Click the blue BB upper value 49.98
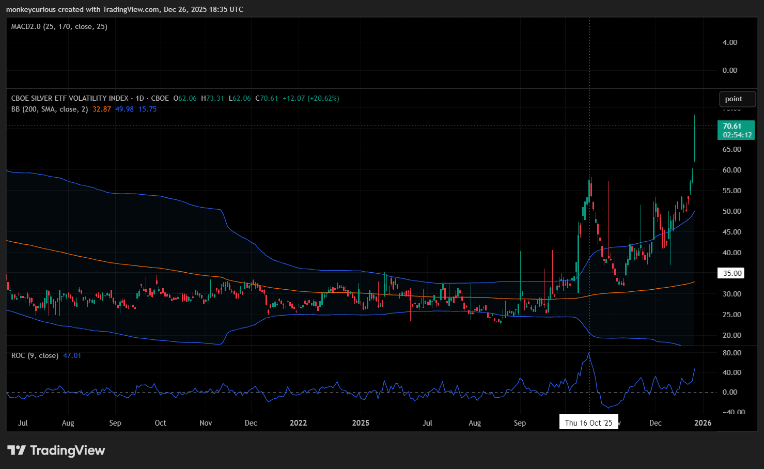The image size is (764, 469). pyautogui.click(x=124, y=109)
